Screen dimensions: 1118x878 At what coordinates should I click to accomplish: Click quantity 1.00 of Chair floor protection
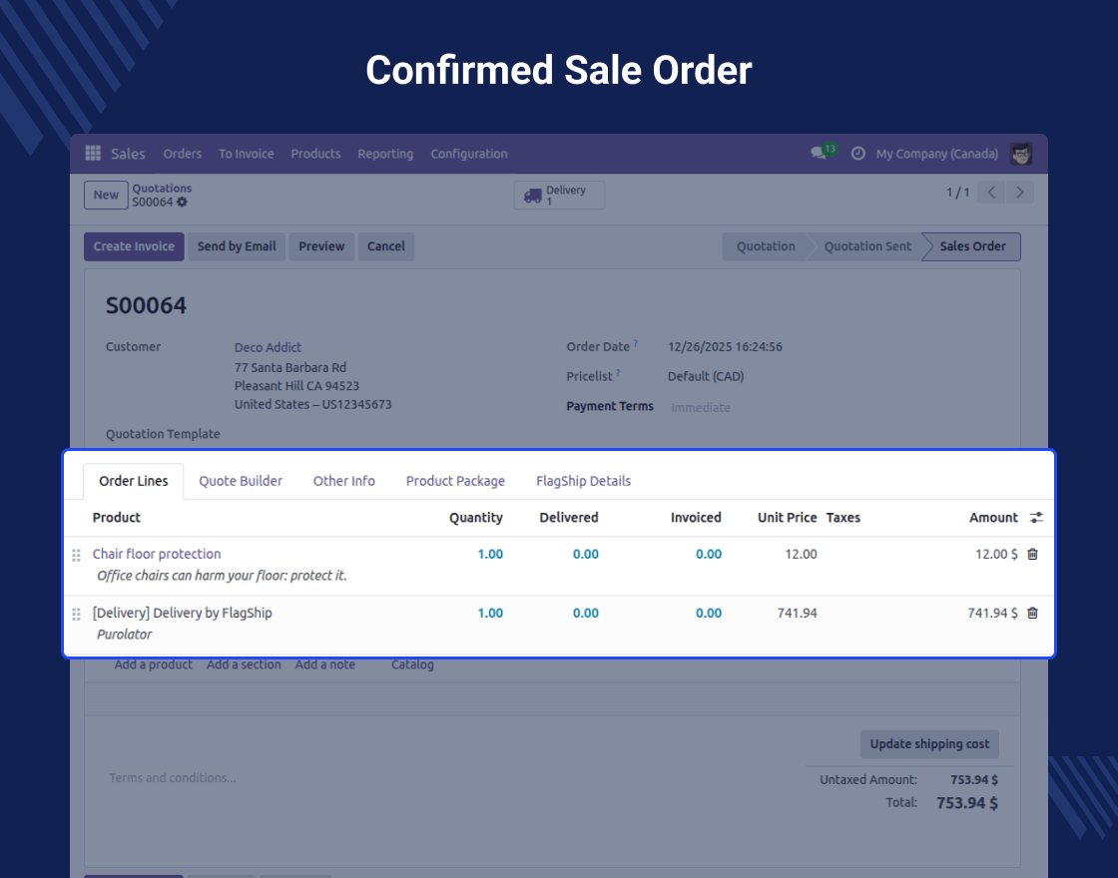[490, 554]
